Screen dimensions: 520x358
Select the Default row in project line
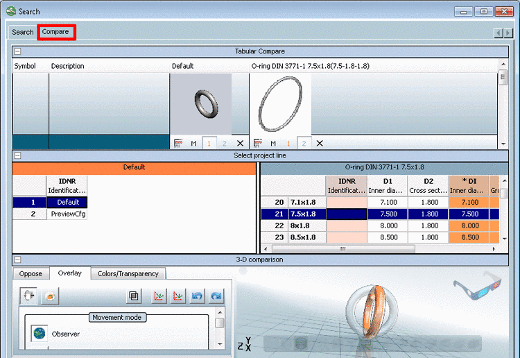click(x=50, y=202)
